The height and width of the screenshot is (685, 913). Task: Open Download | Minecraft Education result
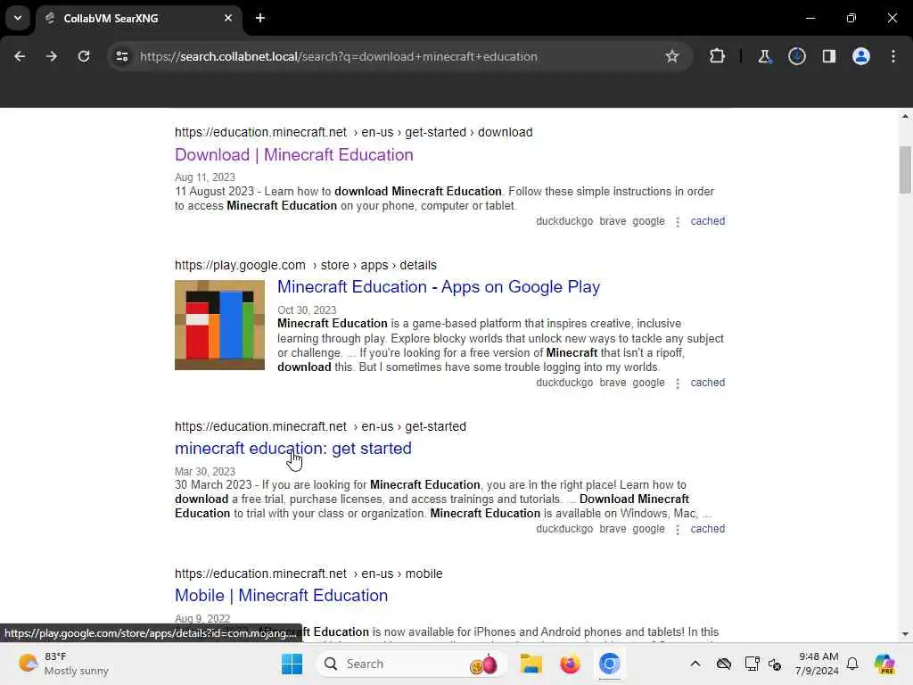(294, 155)
